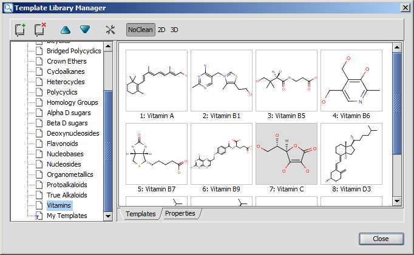Move group up with the up arrow
The image size is (414, 255).
pyautogui.click(x=66, y=30)
